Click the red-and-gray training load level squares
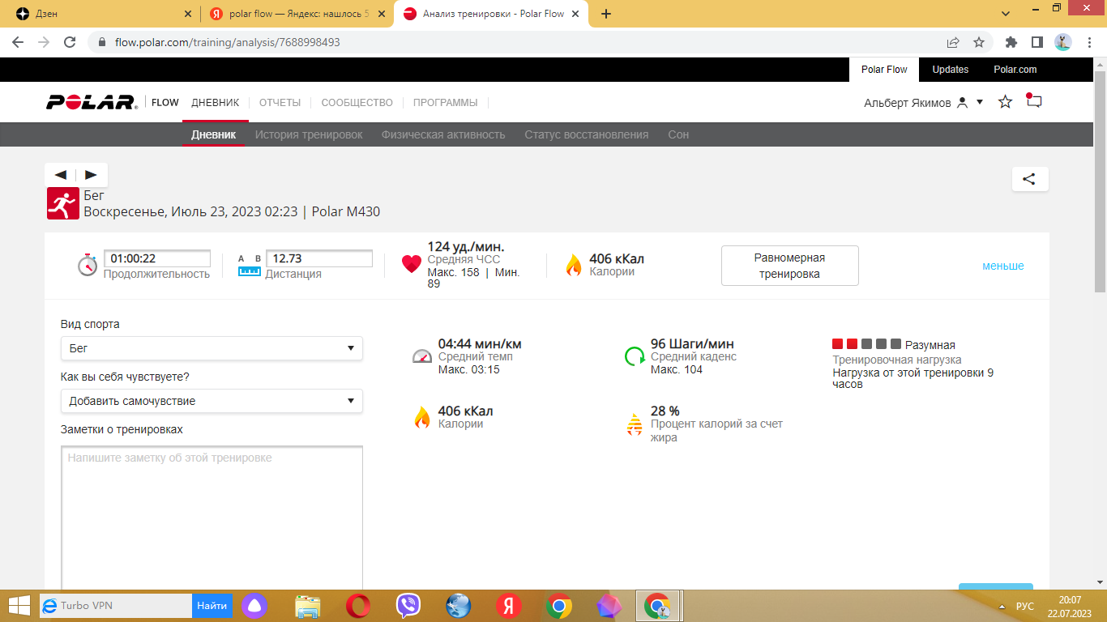Image resolution: width=1107 pixels, height=622 pixels. click(x=866, y=344)
